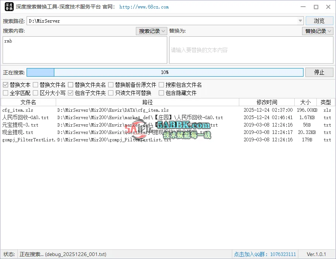Click the 浏览 browse button

coord(319,21)
